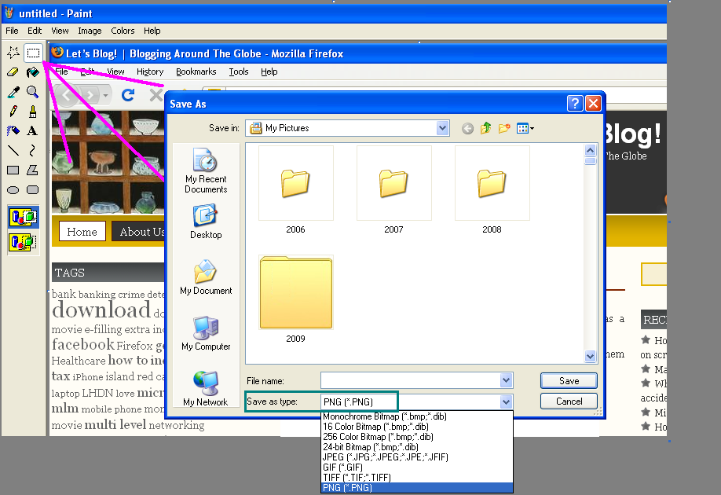Create a new folder in Save As dialog
721x495 pixels.
click(x=504, y=128)
